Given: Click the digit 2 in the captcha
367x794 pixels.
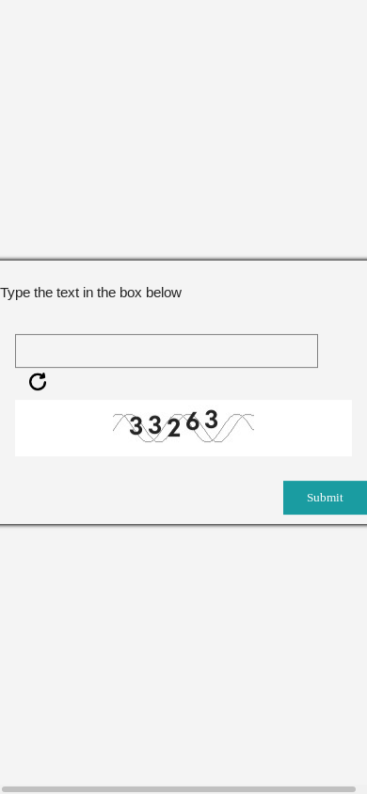Looking at the screenshot, I should (174, 428).
